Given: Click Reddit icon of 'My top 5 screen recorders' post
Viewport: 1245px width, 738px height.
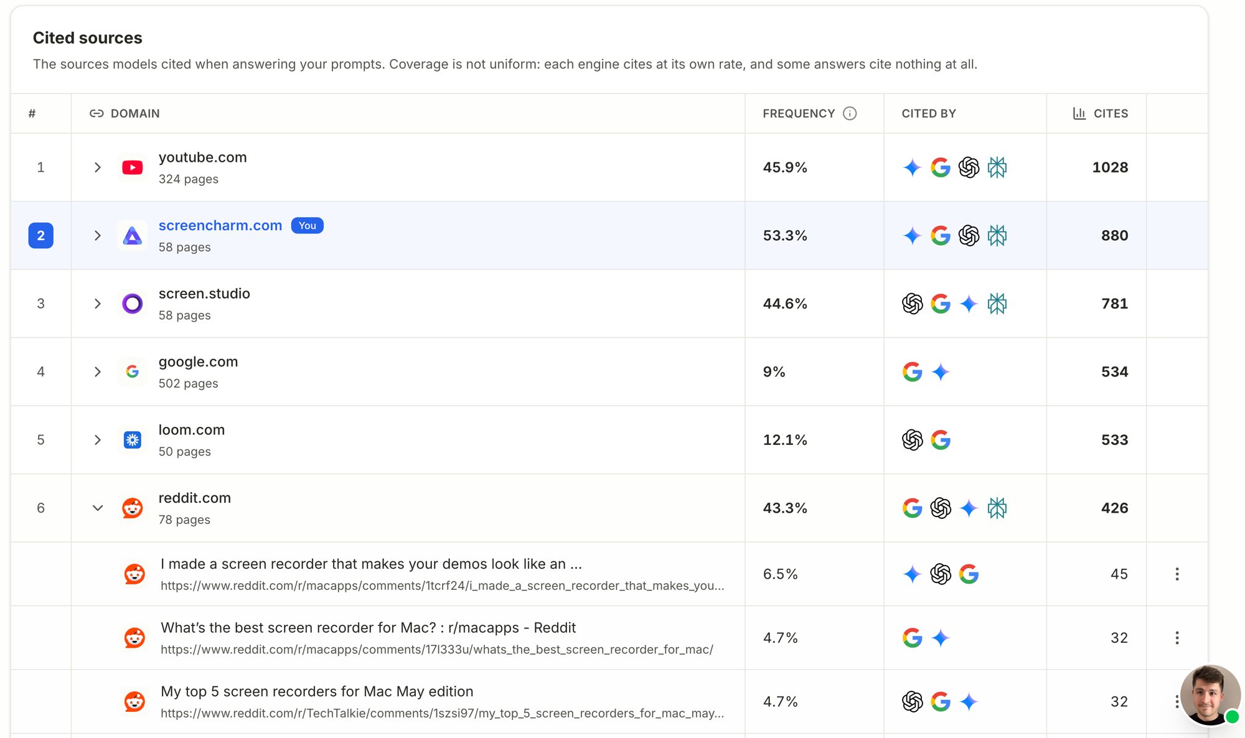Looking at the screenshot, I should point(134,701).
